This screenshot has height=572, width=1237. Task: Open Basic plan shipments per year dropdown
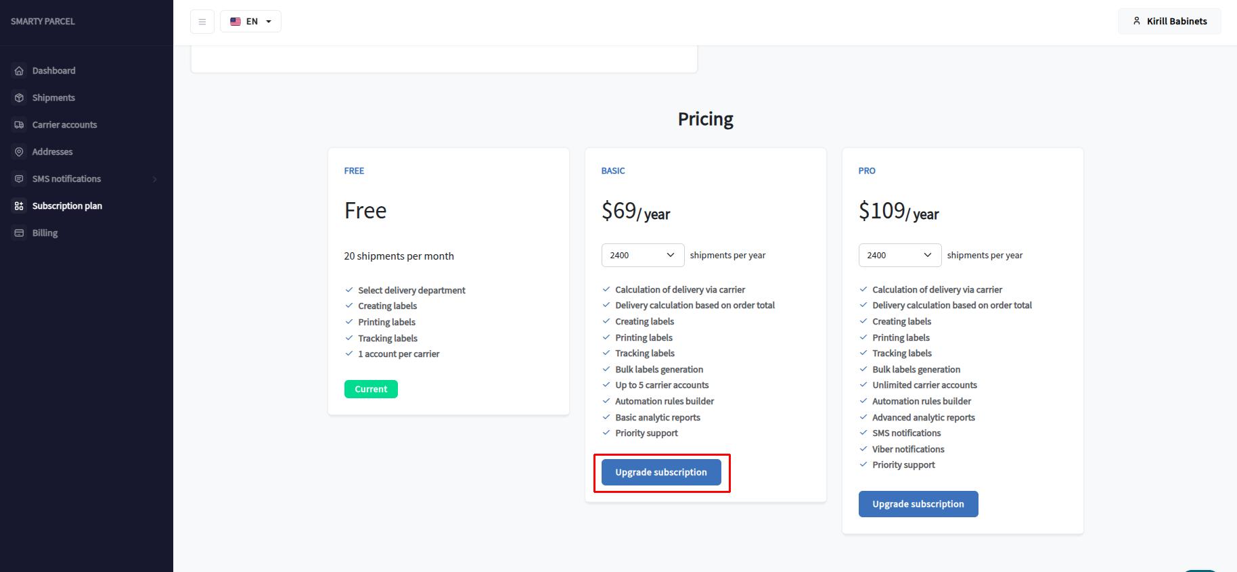click(642, 255)
